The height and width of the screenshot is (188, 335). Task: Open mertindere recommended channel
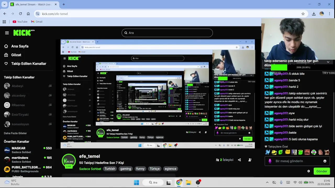coord(28,159)
